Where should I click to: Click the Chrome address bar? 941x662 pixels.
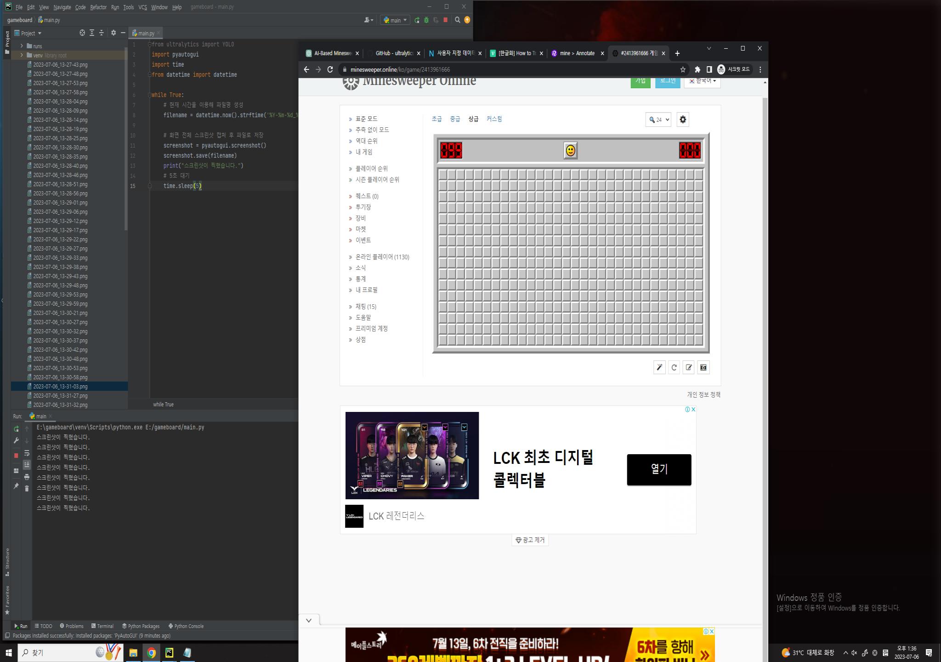[510, 69]
